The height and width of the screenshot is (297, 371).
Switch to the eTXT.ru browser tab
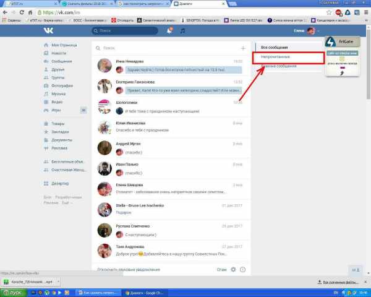[30, 4]
